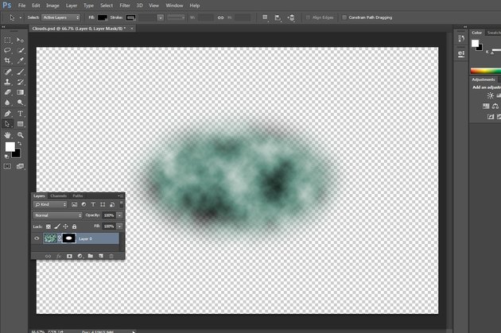This screenshot has height=333, width=501.
Task: Select the Dodge tool
Action: pyautogui.click(x=21, y=103)
